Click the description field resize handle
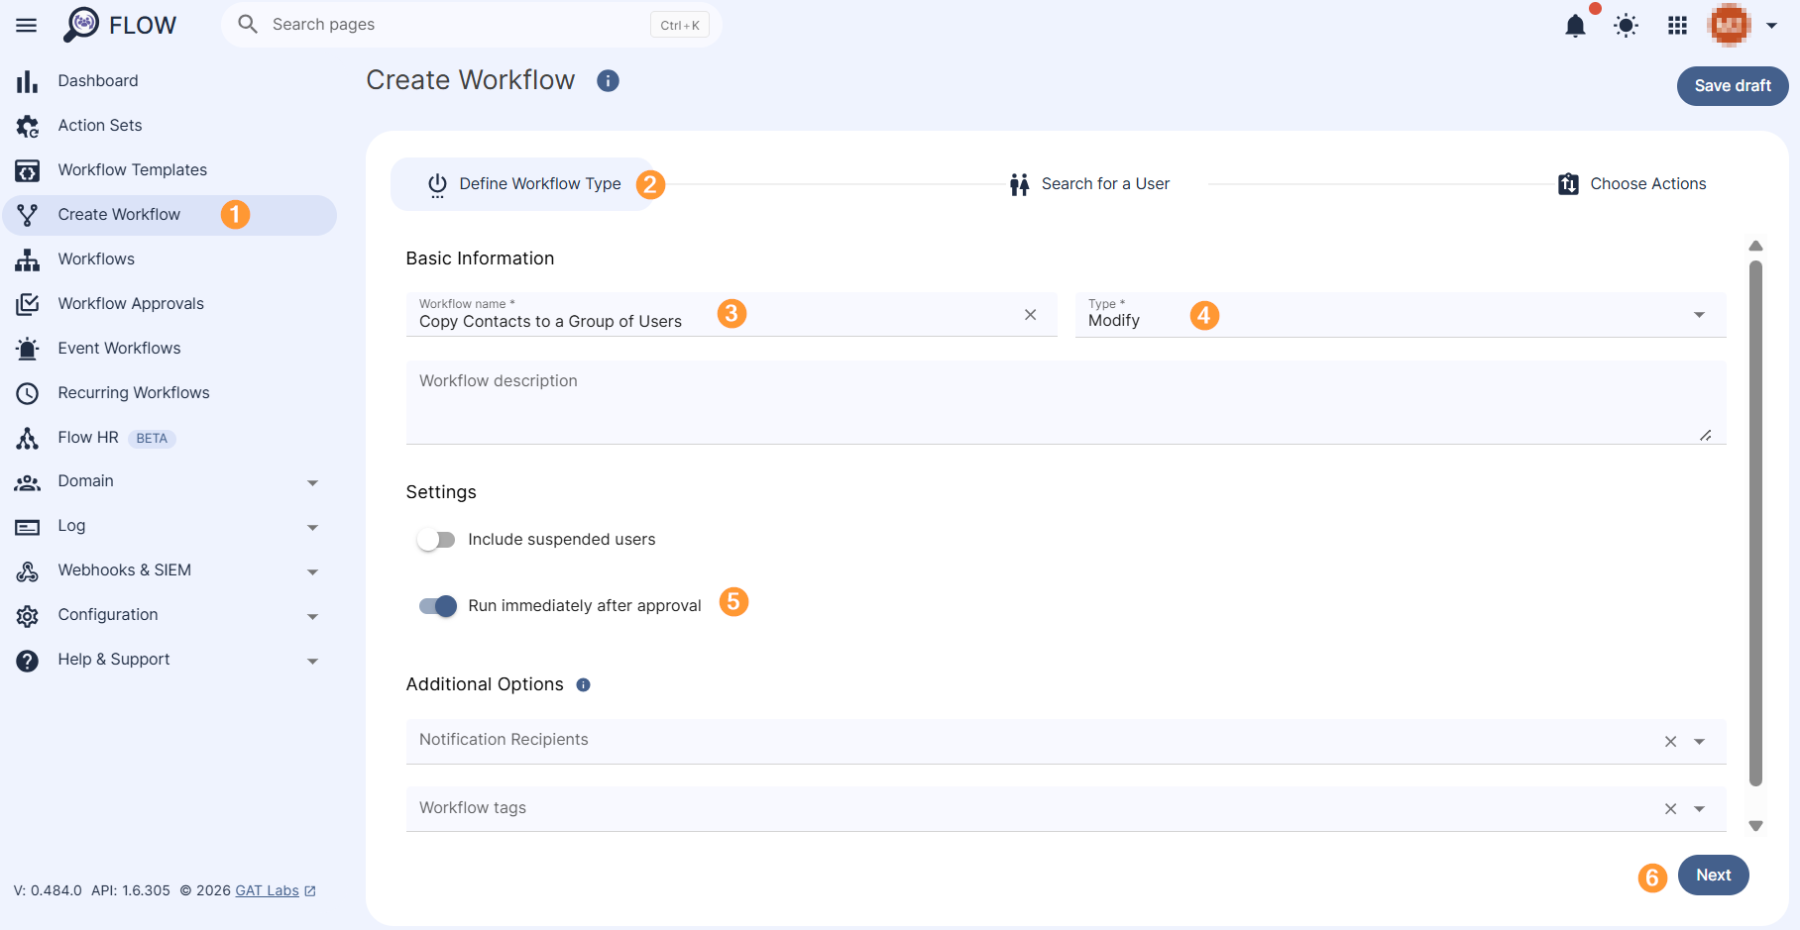Viewport: 1800px width, 930px height. point(1706,436)
